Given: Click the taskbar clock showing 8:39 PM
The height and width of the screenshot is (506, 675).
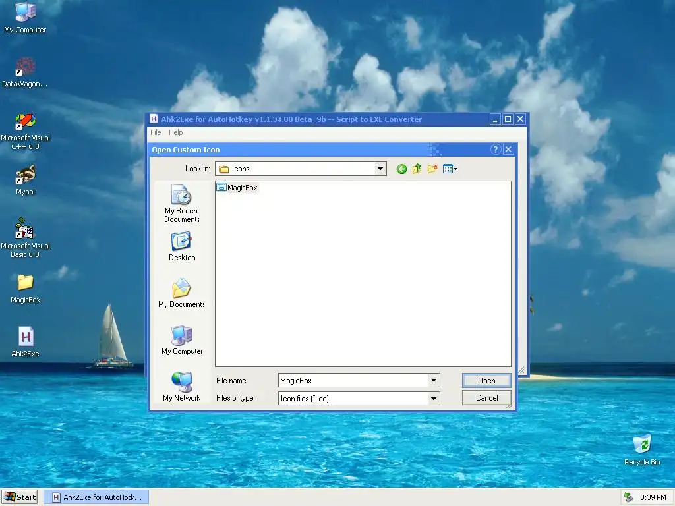Looking at the screenshot, I should [x=653, y=497].
